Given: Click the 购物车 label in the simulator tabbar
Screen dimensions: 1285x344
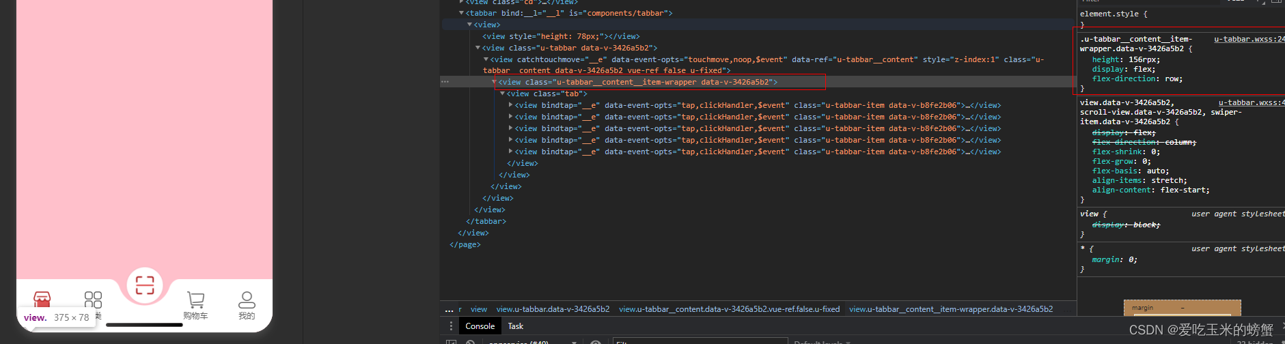Looking at the screenshot, I should click(x=195, y=316).
